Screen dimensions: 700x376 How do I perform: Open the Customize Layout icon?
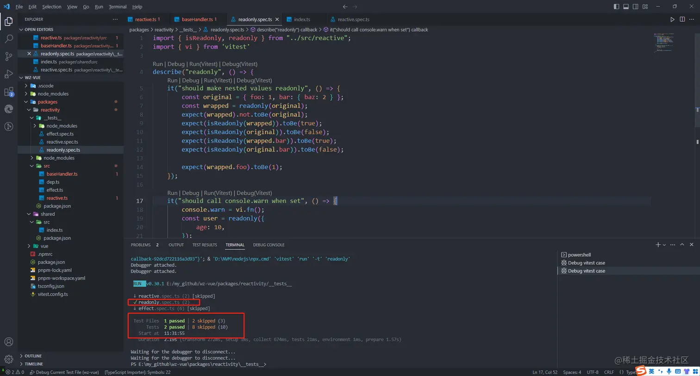click(x=645, y=6)
